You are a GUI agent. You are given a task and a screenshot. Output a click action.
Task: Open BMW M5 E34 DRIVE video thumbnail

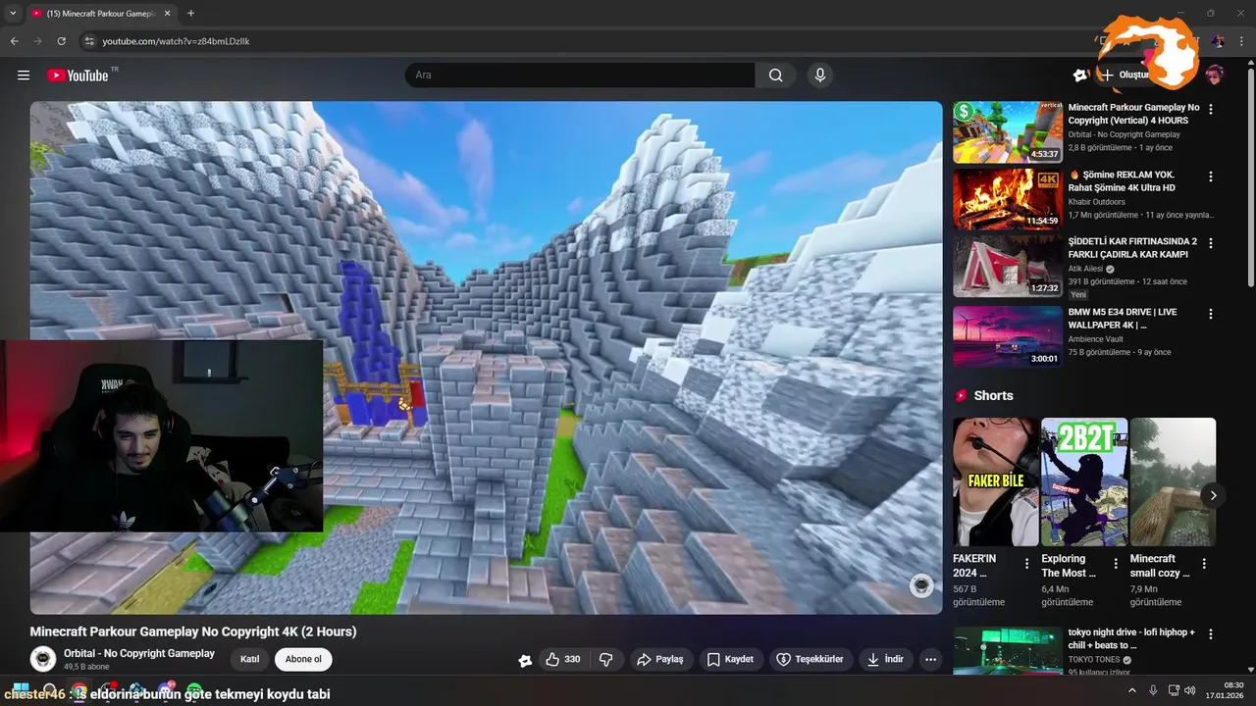coord(1008,336)
